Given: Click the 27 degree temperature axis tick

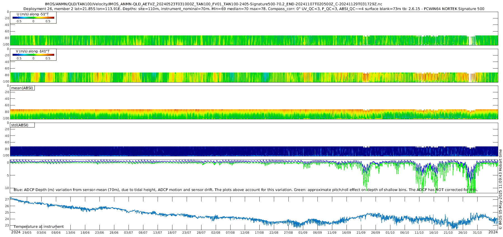Looking at the screenshot, I should coord(7,200).
